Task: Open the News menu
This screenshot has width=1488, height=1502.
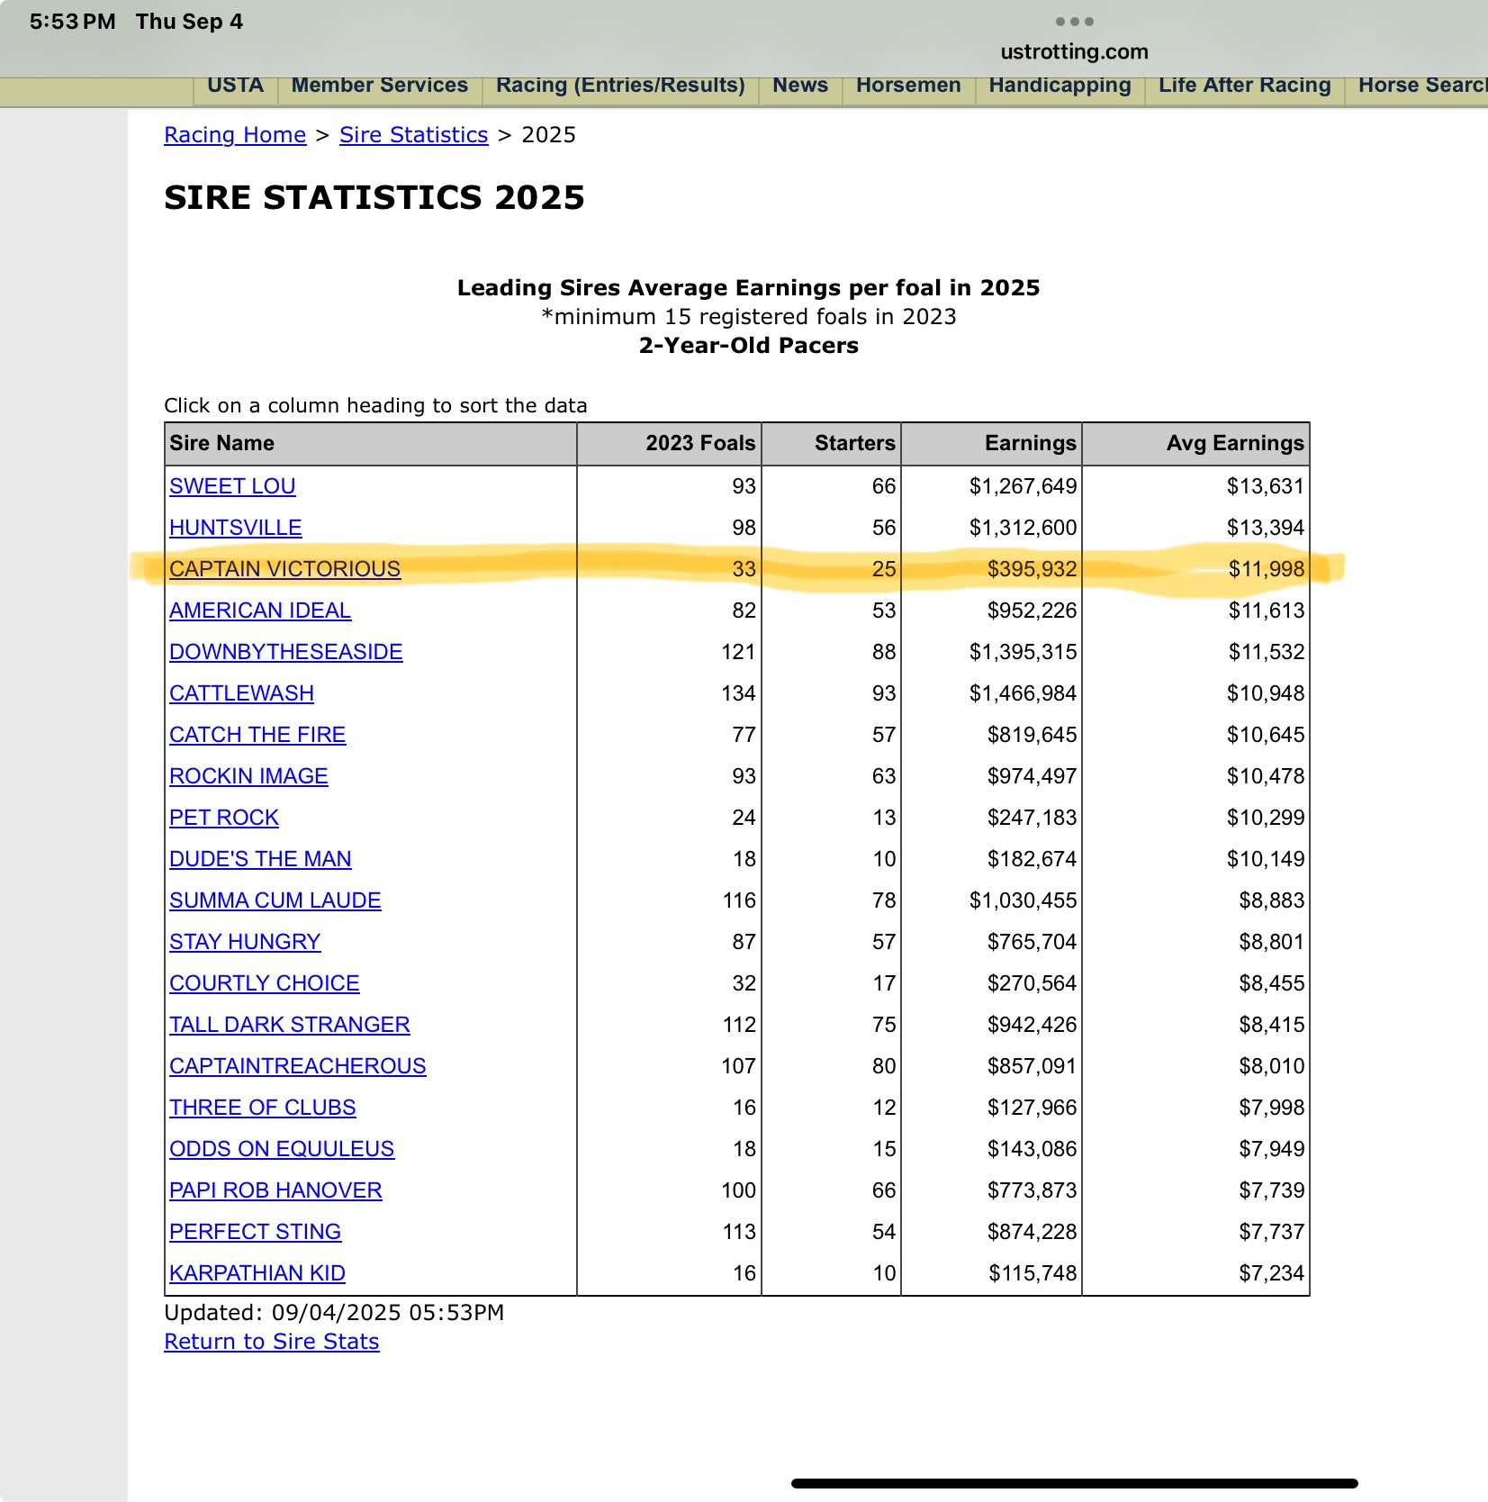Action: [799, 86]
